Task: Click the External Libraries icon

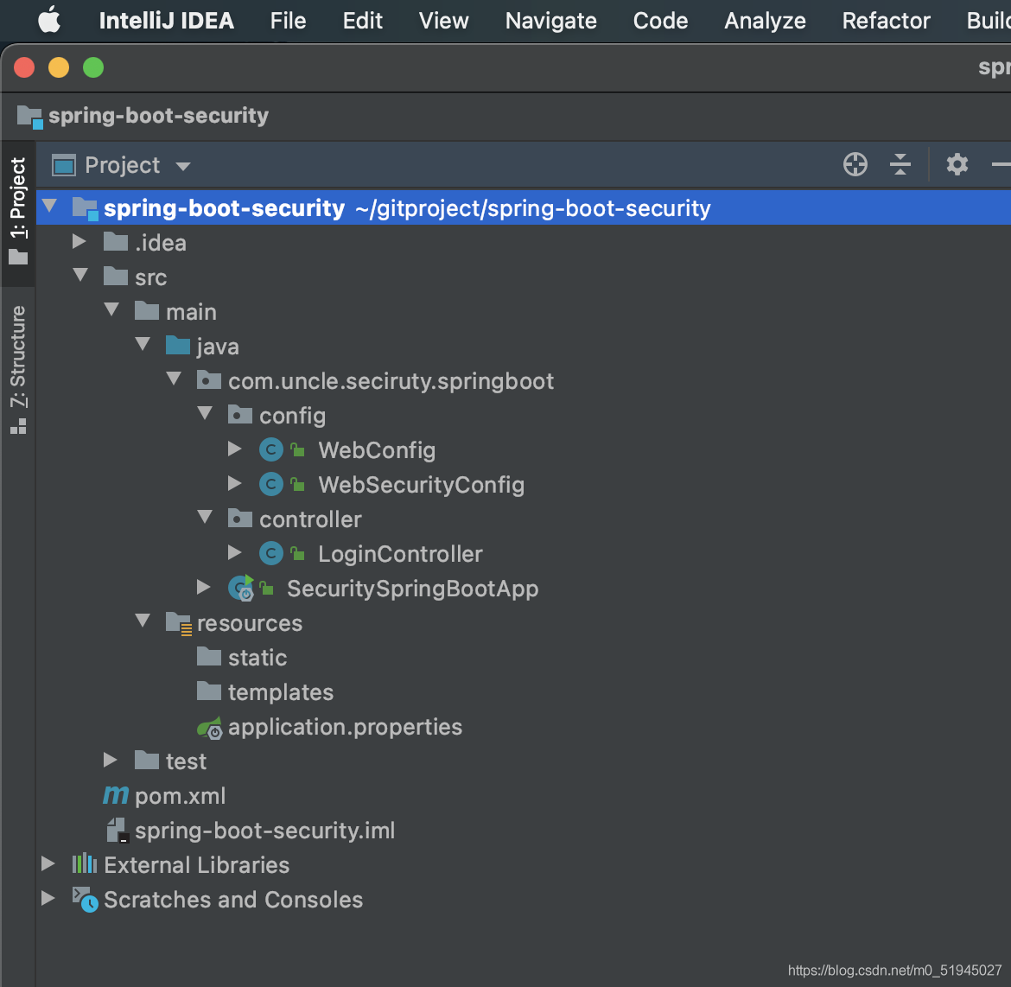Action: pyautogui.click(x=84, y=864)
